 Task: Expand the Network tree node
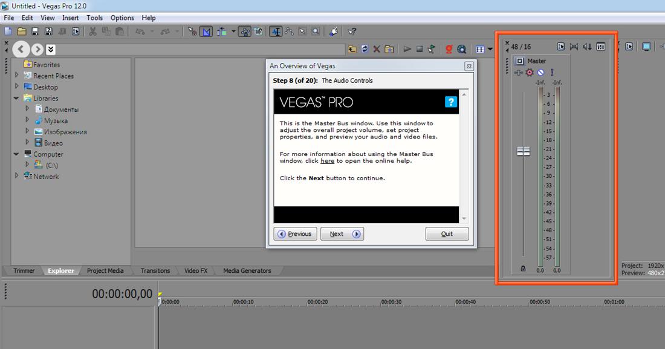point(16,176)
